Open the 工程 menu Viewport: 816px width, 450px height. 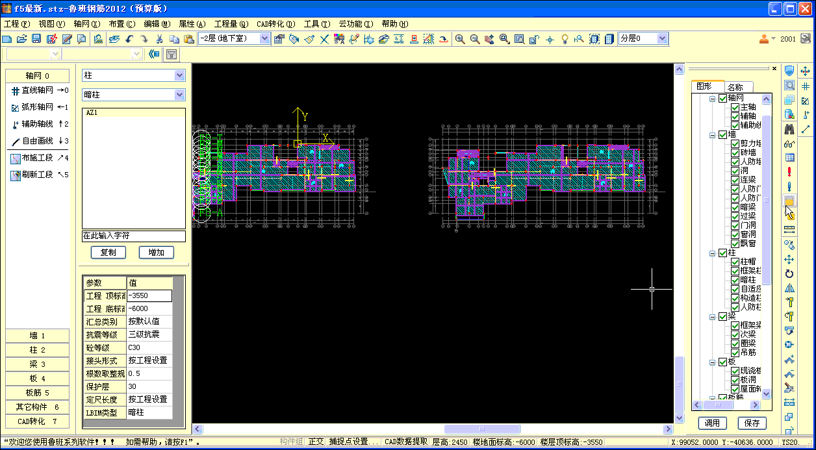pos(17,24)
